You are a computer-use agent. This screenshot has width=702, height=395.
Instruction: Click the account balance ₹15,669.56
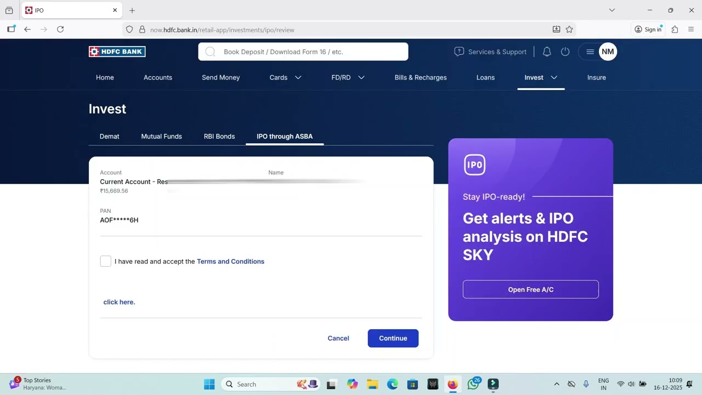tap(114, 191)
